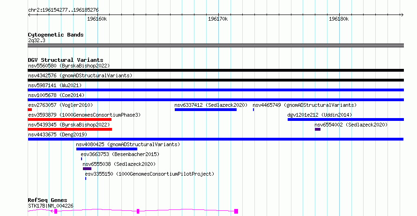Open nsv6337412 Sedlazeck2020 variant label
Viewport: 417px width, 216px height.
tap(211, 105)
